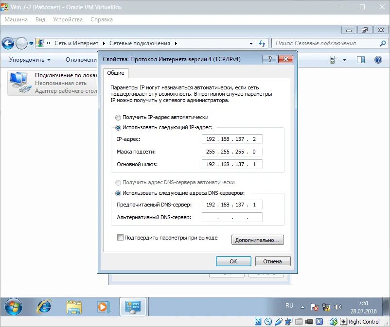Select the Общие tab

pyautogui.click(x=116, y=73)
